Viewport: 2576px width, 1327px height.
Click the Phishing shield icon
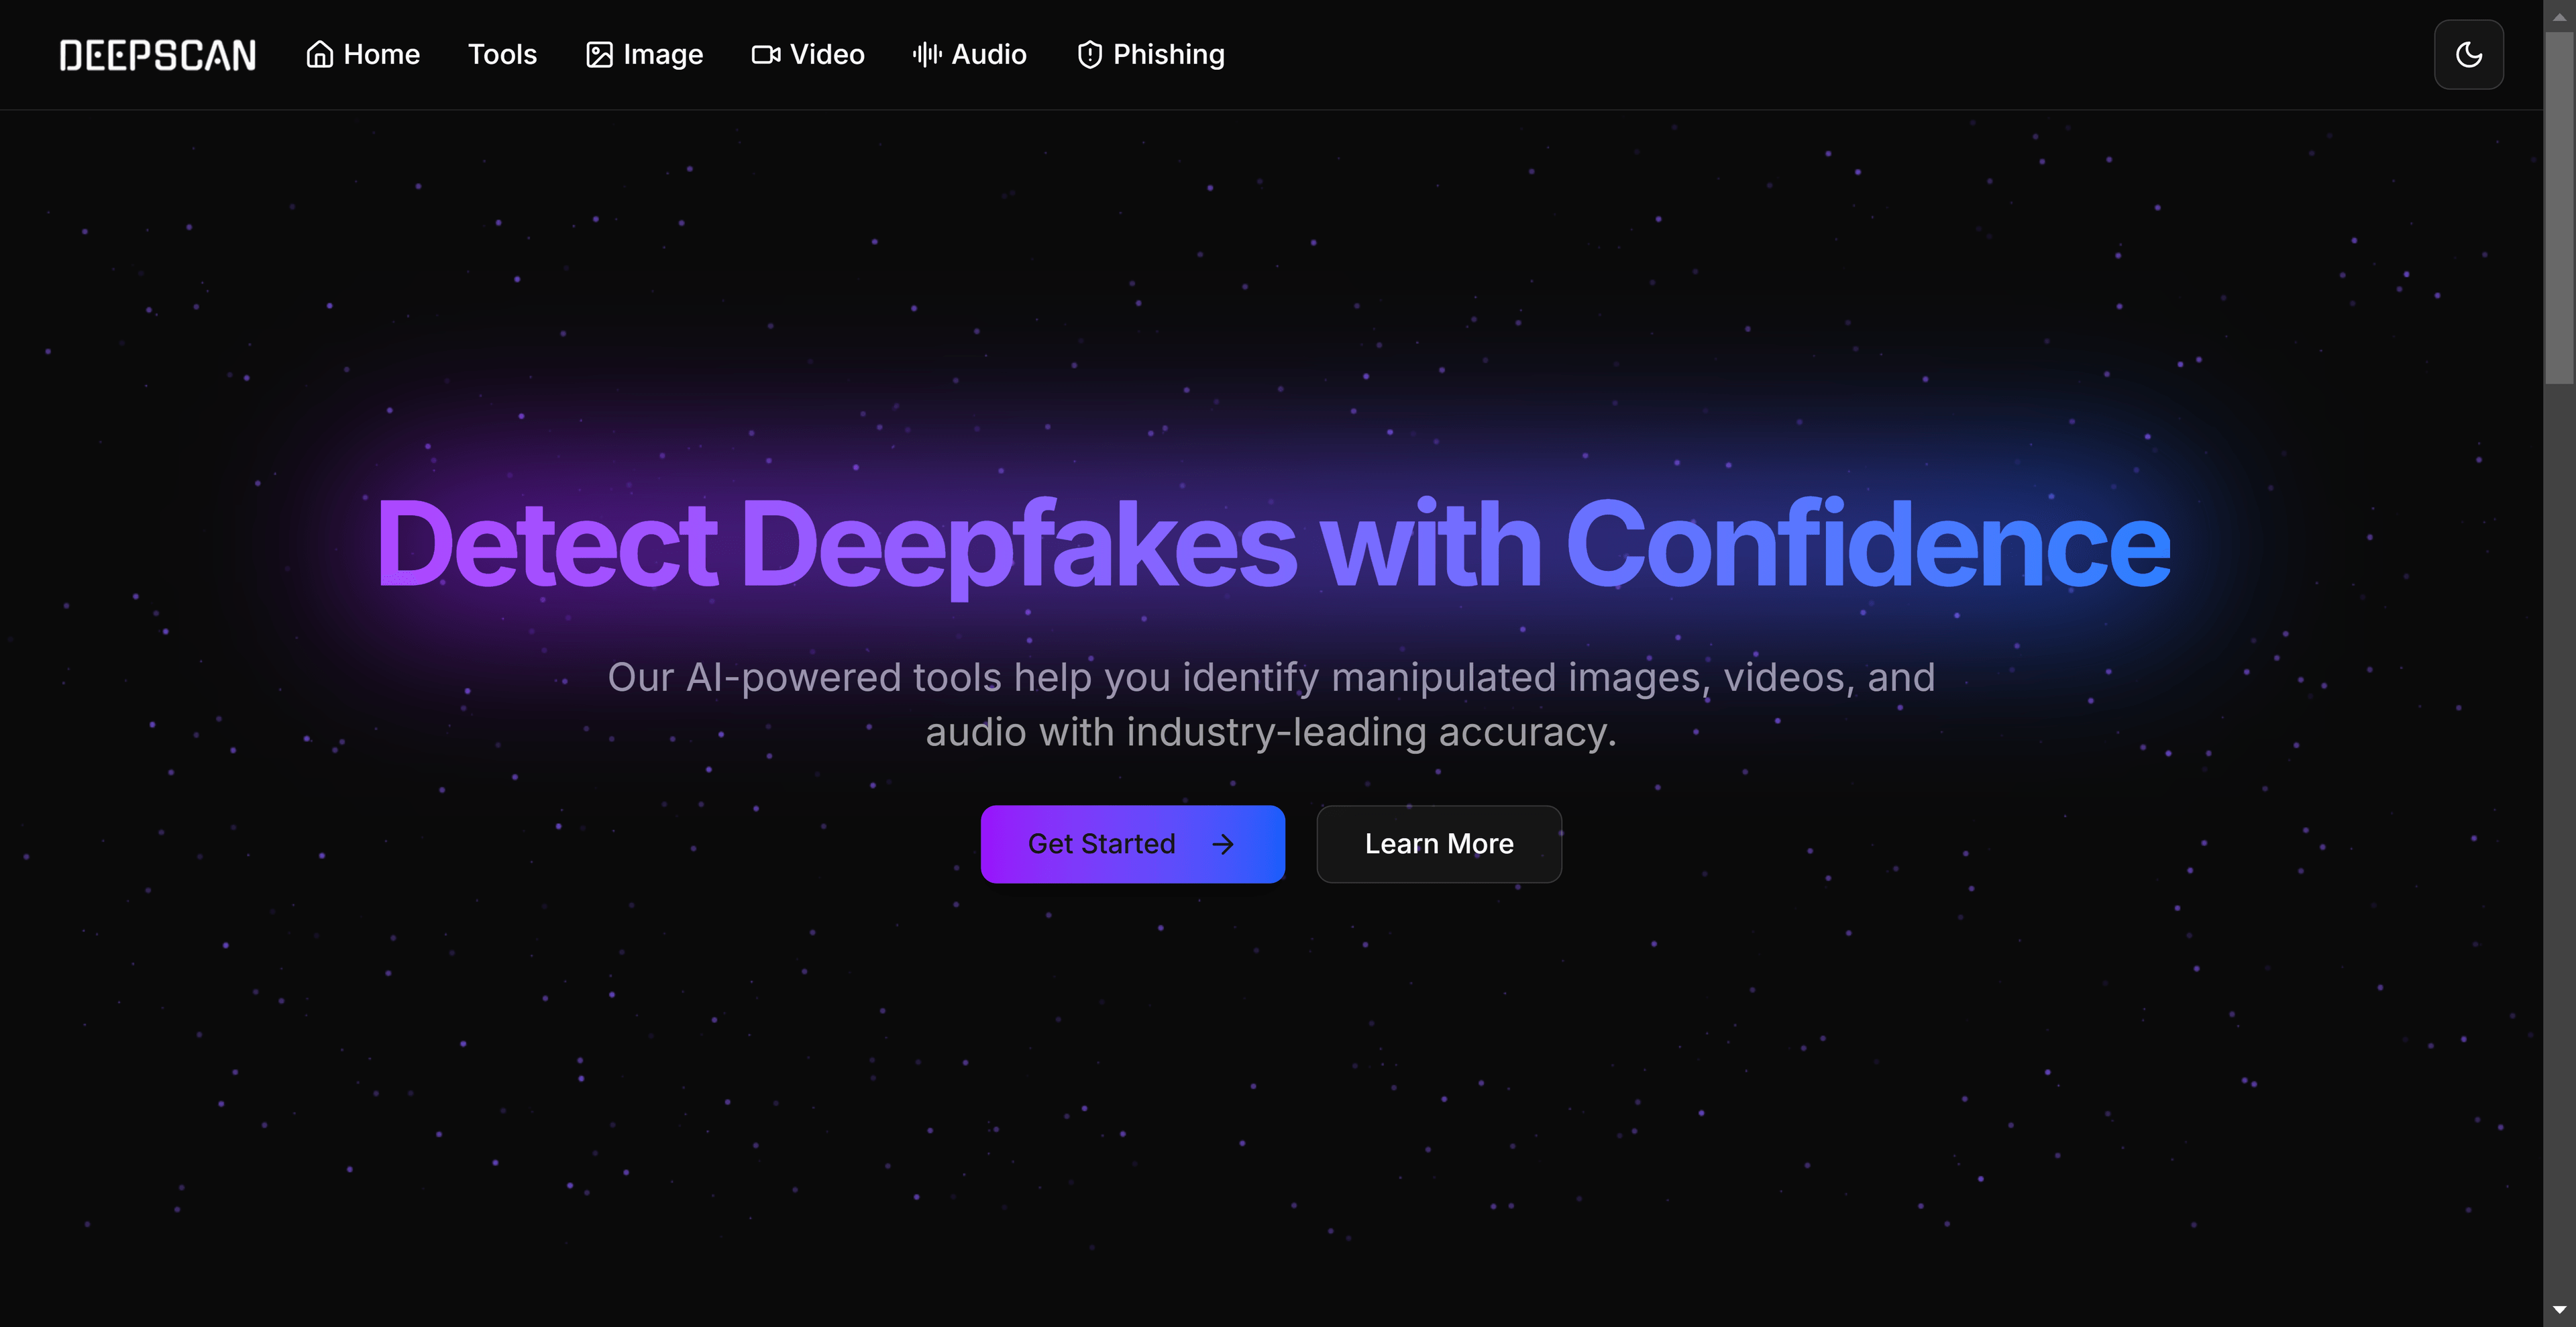pyautogui.click(x=1089, y=54)
